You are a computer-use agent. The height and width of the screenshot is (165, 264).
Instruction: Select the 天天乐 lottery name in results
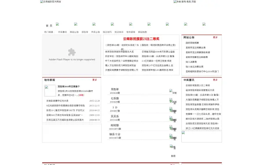(115, 116)
